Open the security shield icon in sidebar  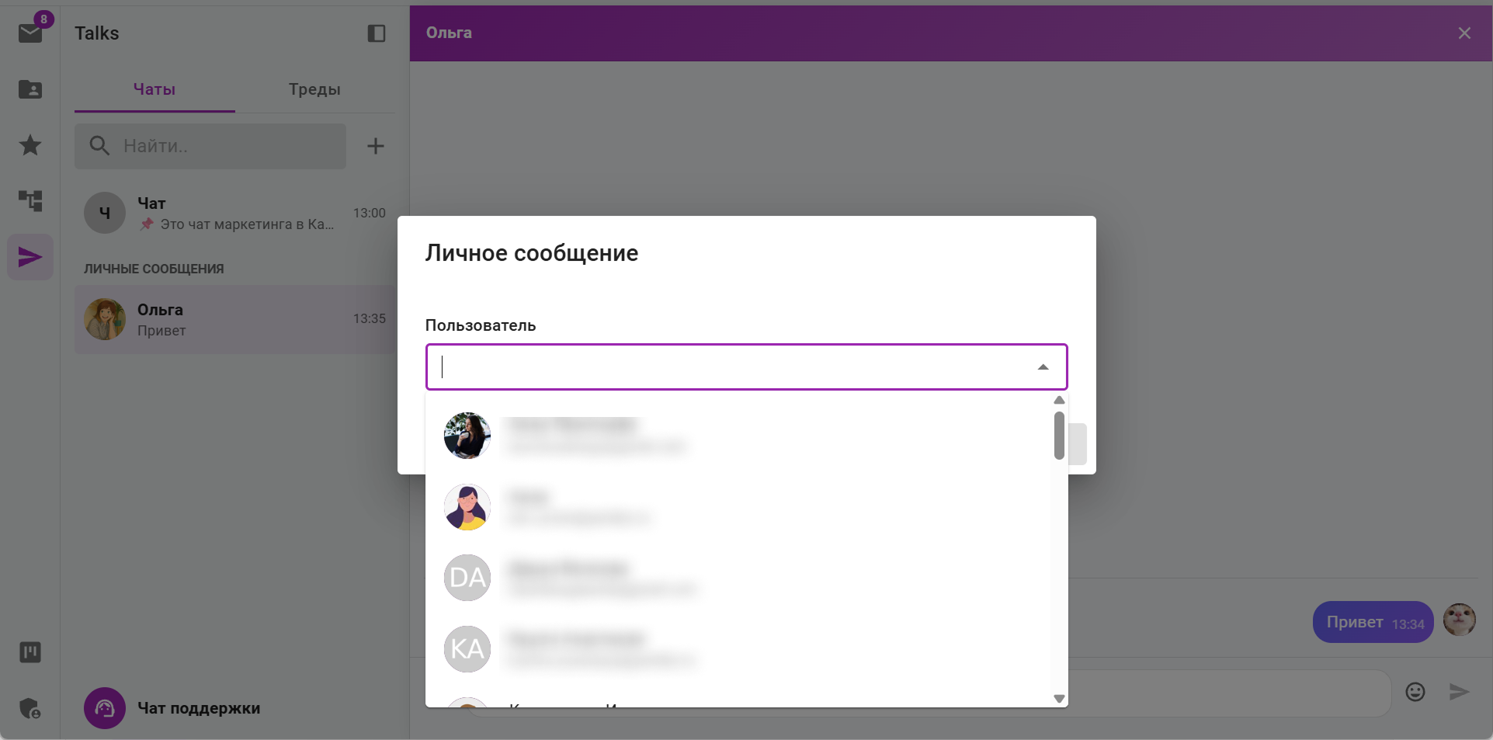coord(30,708)
